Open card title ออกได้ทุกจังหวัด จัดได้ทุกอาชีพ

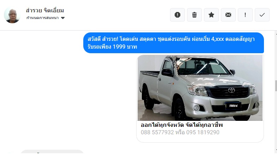click(x=182, y=125)
